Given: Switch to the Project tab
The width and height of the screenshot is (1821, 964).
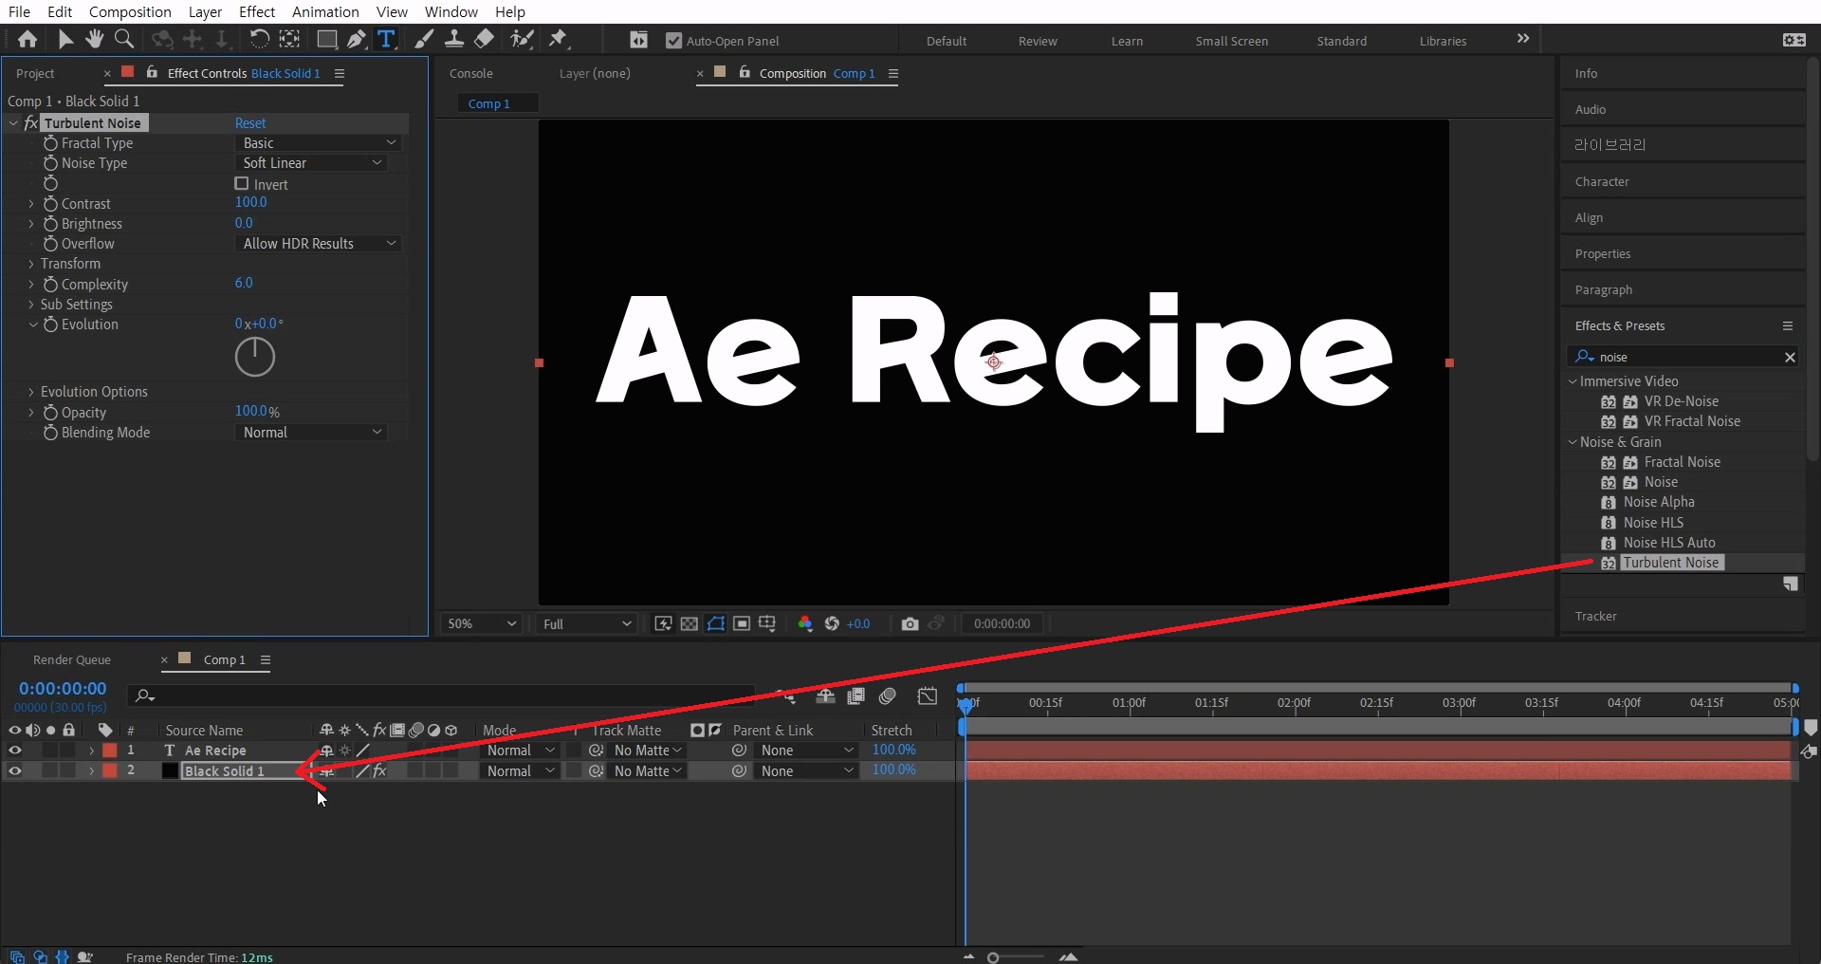Looking at the screenshot, I should 36,73.
